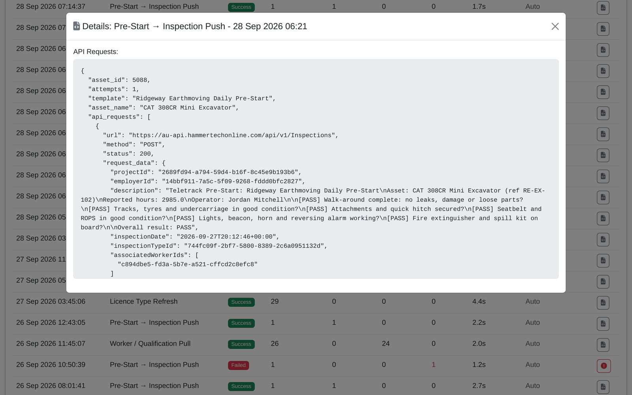The image size is (632, 395).
Task: Open details icon for 28 Sep 2026 03 row
Action: (603, 239)
